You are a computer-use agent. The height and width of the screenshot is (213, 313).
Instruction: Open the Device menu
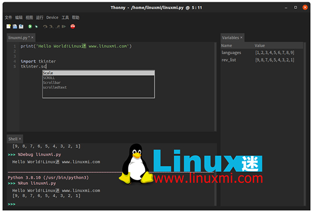click(52, 18)
